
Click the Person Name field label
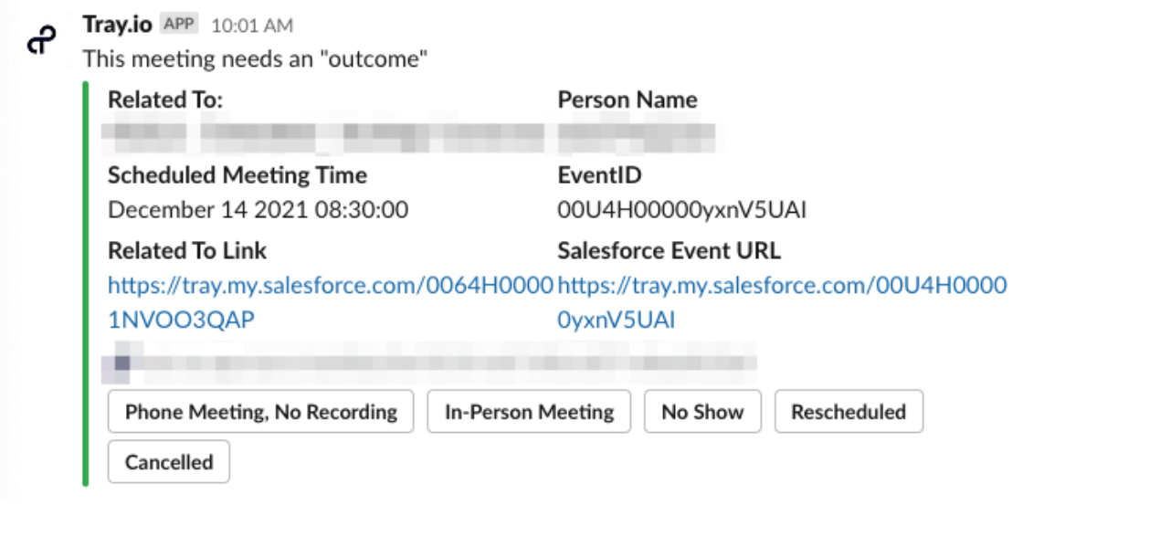coord(627,100)
